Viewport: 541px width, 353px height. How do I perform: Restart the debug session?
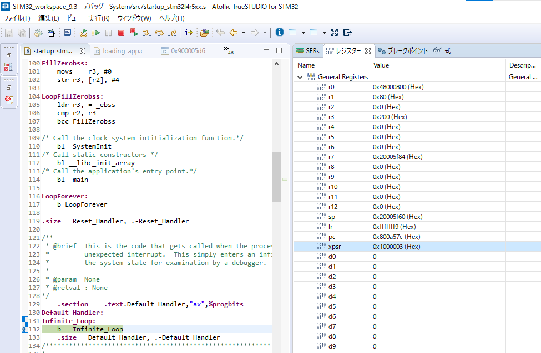click(83, 33)
